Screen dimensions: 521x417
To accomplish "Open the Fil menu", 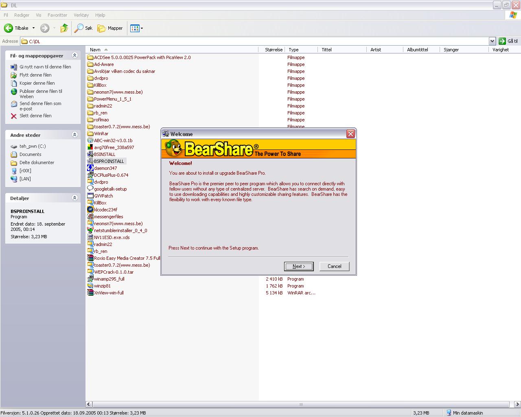I will 6,15.
